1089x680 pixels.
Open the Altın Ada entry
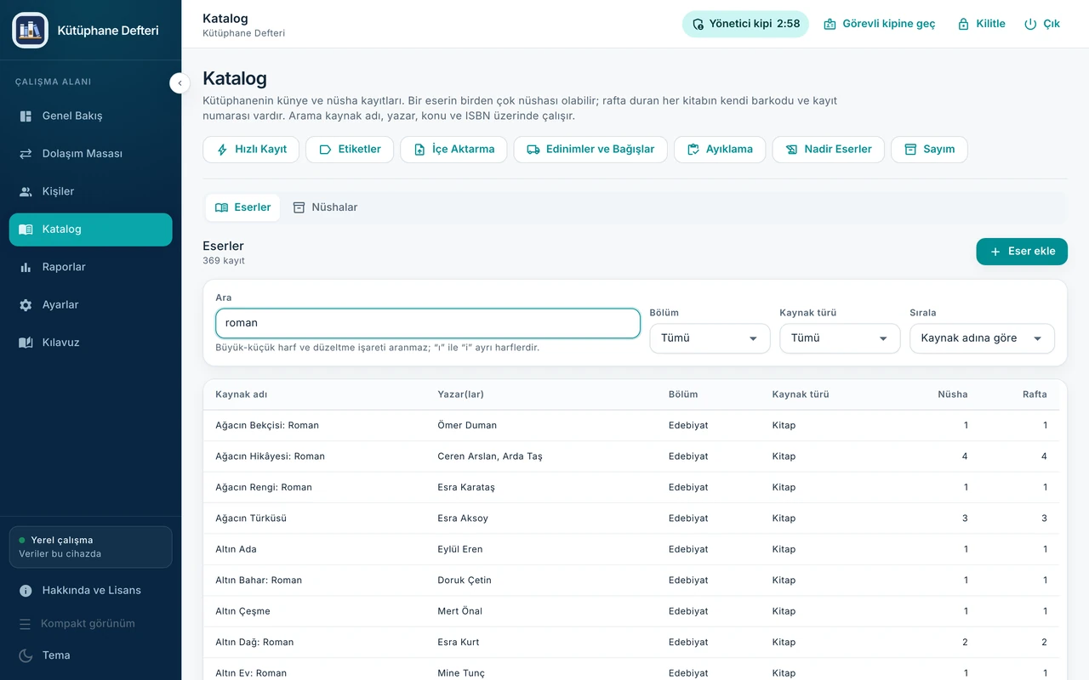[x=631, y=550]
